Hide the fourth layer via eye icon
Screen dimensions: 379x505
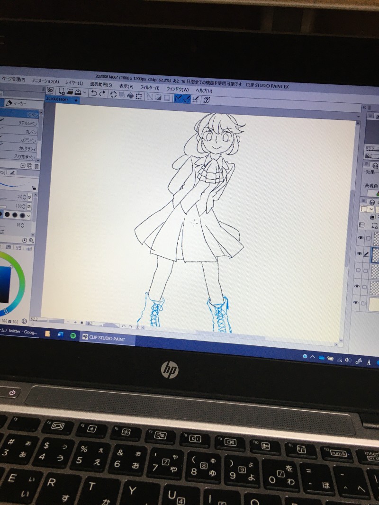tap(357, 286)
